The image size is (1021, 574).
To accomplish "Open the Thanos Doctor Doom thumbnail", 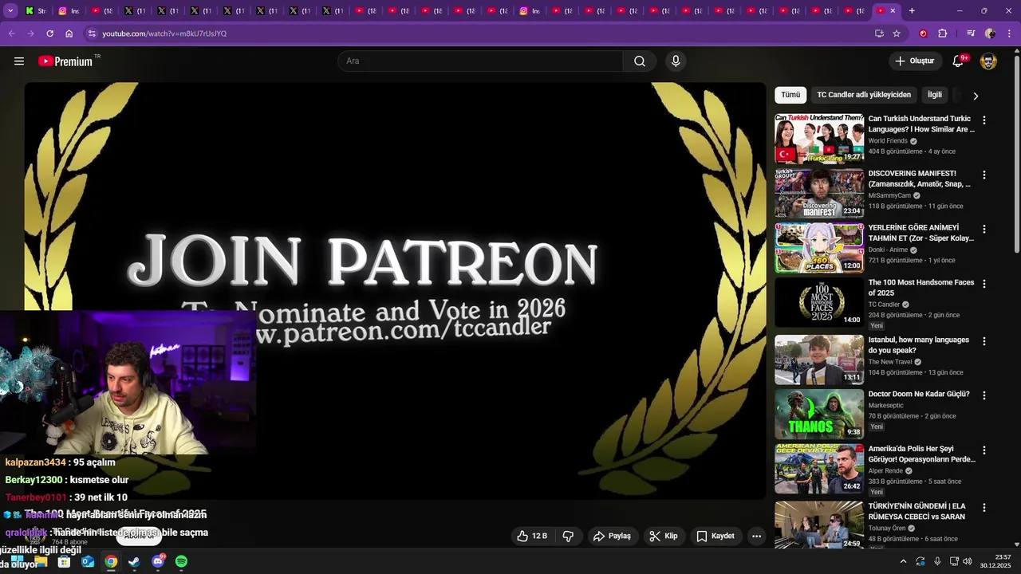I will click(819, 414).
